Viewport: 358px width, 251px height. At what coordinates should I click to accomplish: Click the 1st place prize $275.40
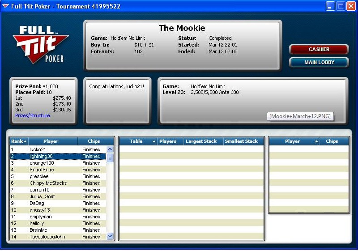[62, 98]
